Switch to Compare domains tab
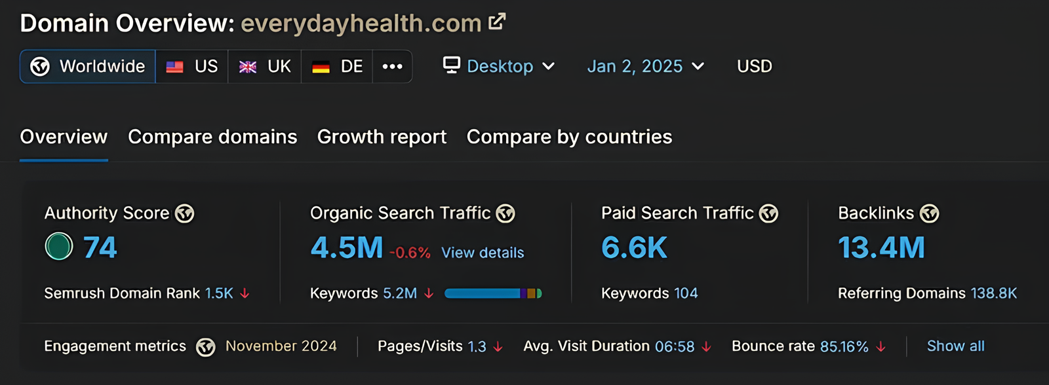1049x385 pixels. (212, 137)
